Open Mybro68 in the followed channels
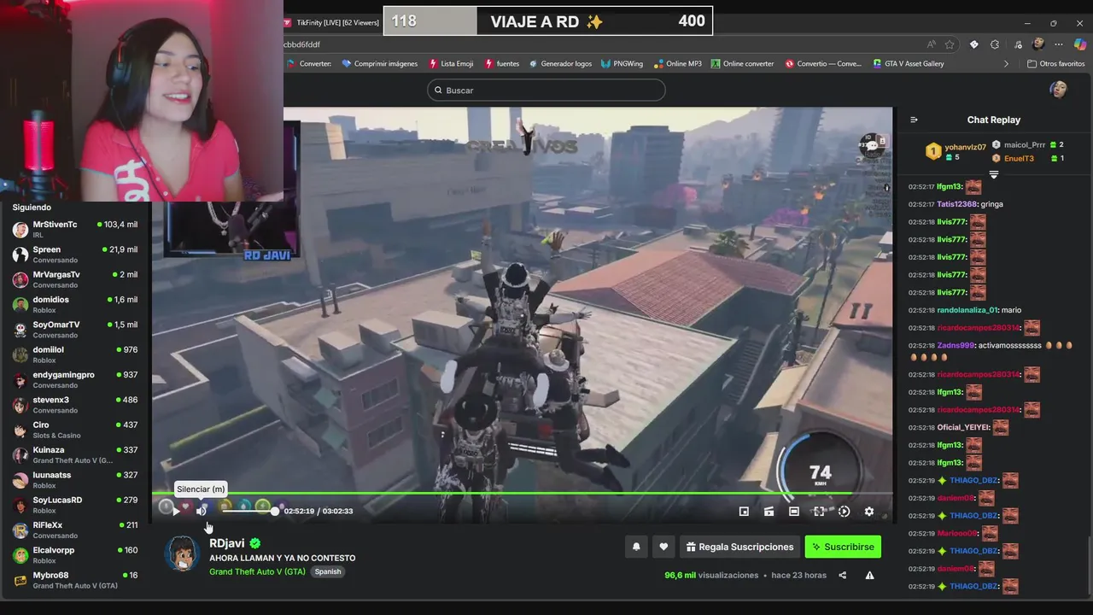 [75, 580]
